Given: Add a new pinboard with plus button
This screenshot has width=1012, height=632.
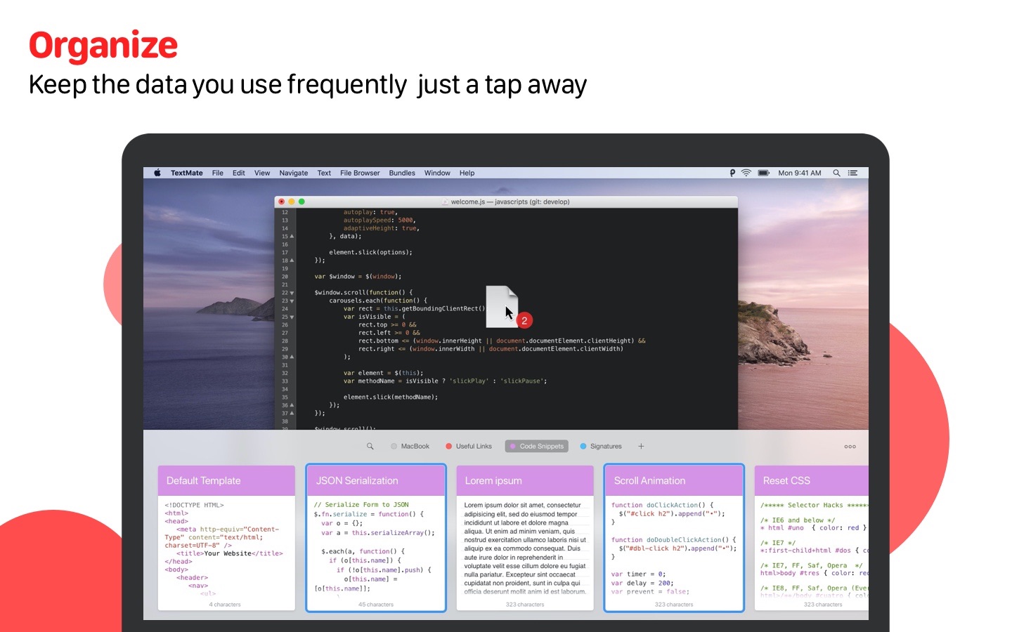Looking at the screenshot, I should [x=641, y=446].
